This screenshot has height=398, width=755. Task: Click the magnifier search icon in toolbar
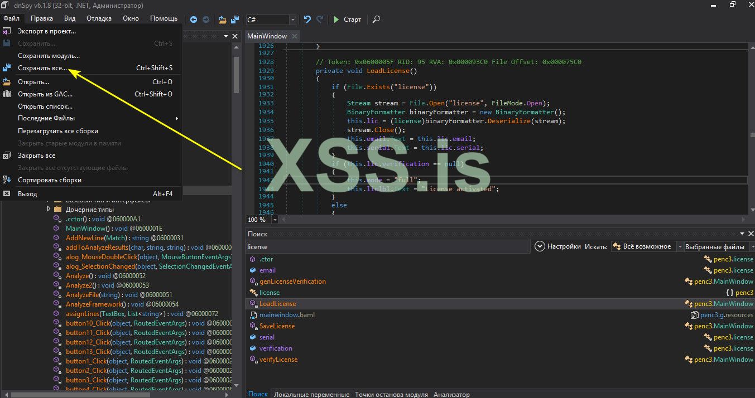coord(376,20)
